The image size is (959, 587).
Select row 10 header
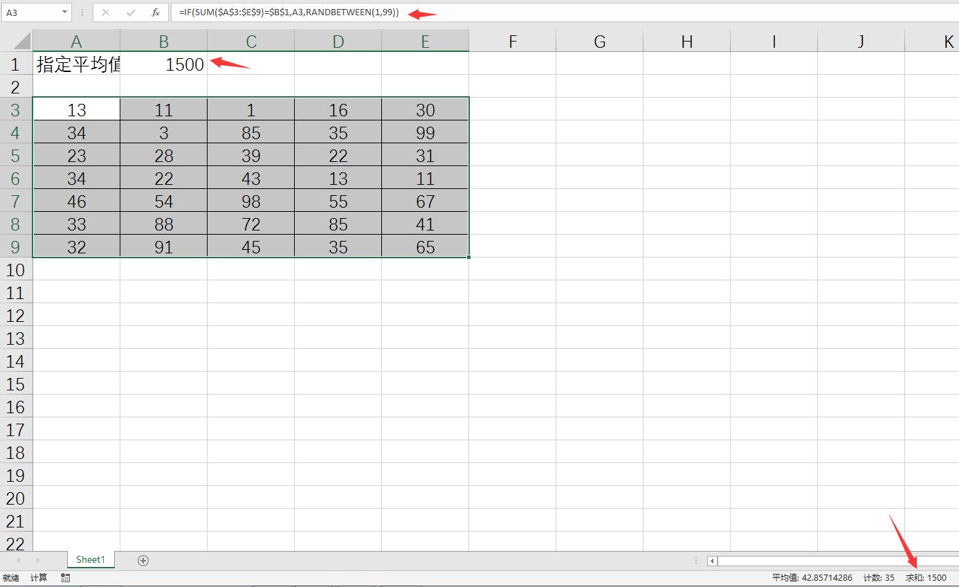pyautogui.click(x=16, y=269)
